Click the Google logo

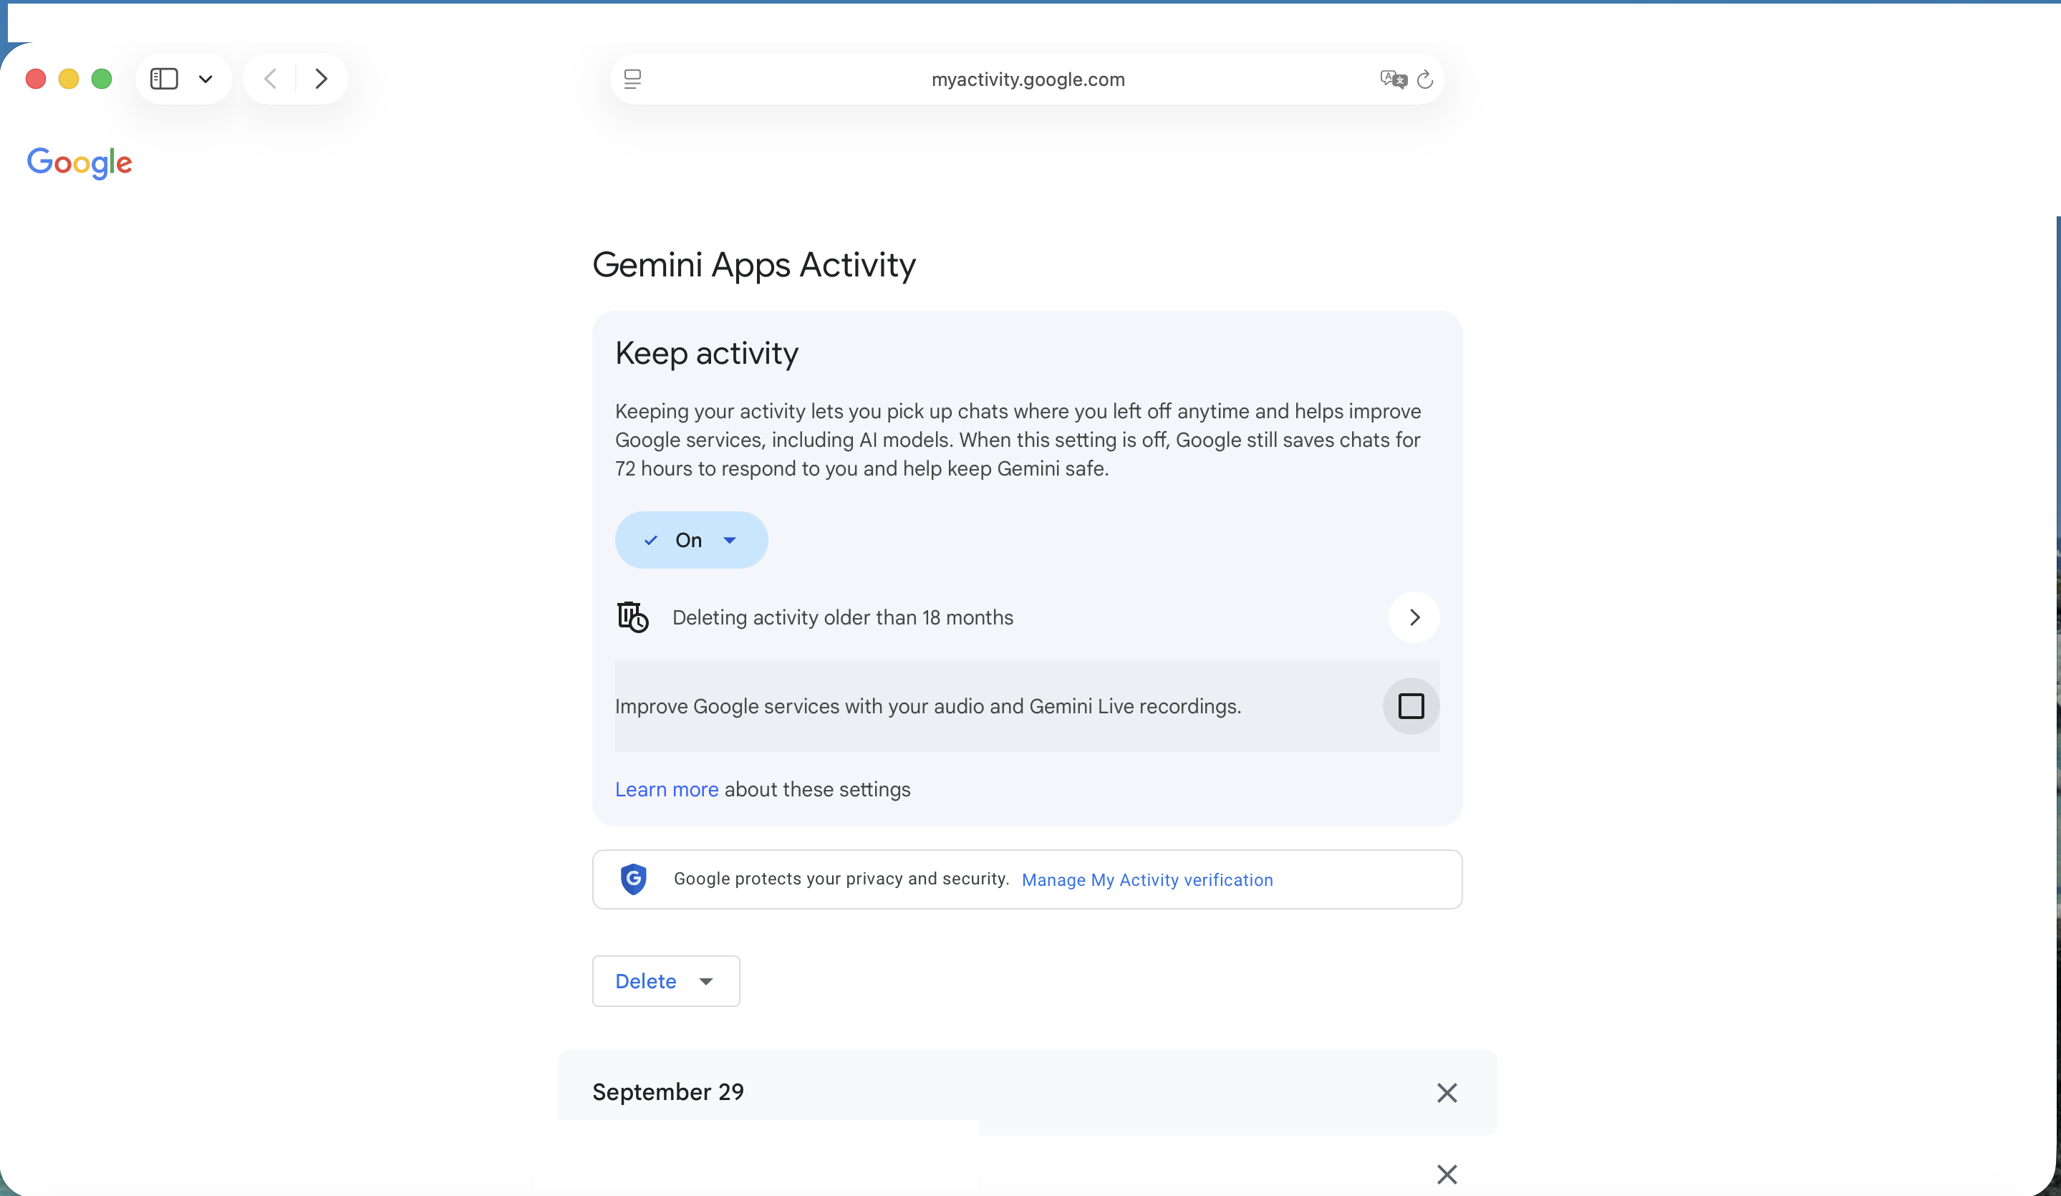[x=79, y=163]
